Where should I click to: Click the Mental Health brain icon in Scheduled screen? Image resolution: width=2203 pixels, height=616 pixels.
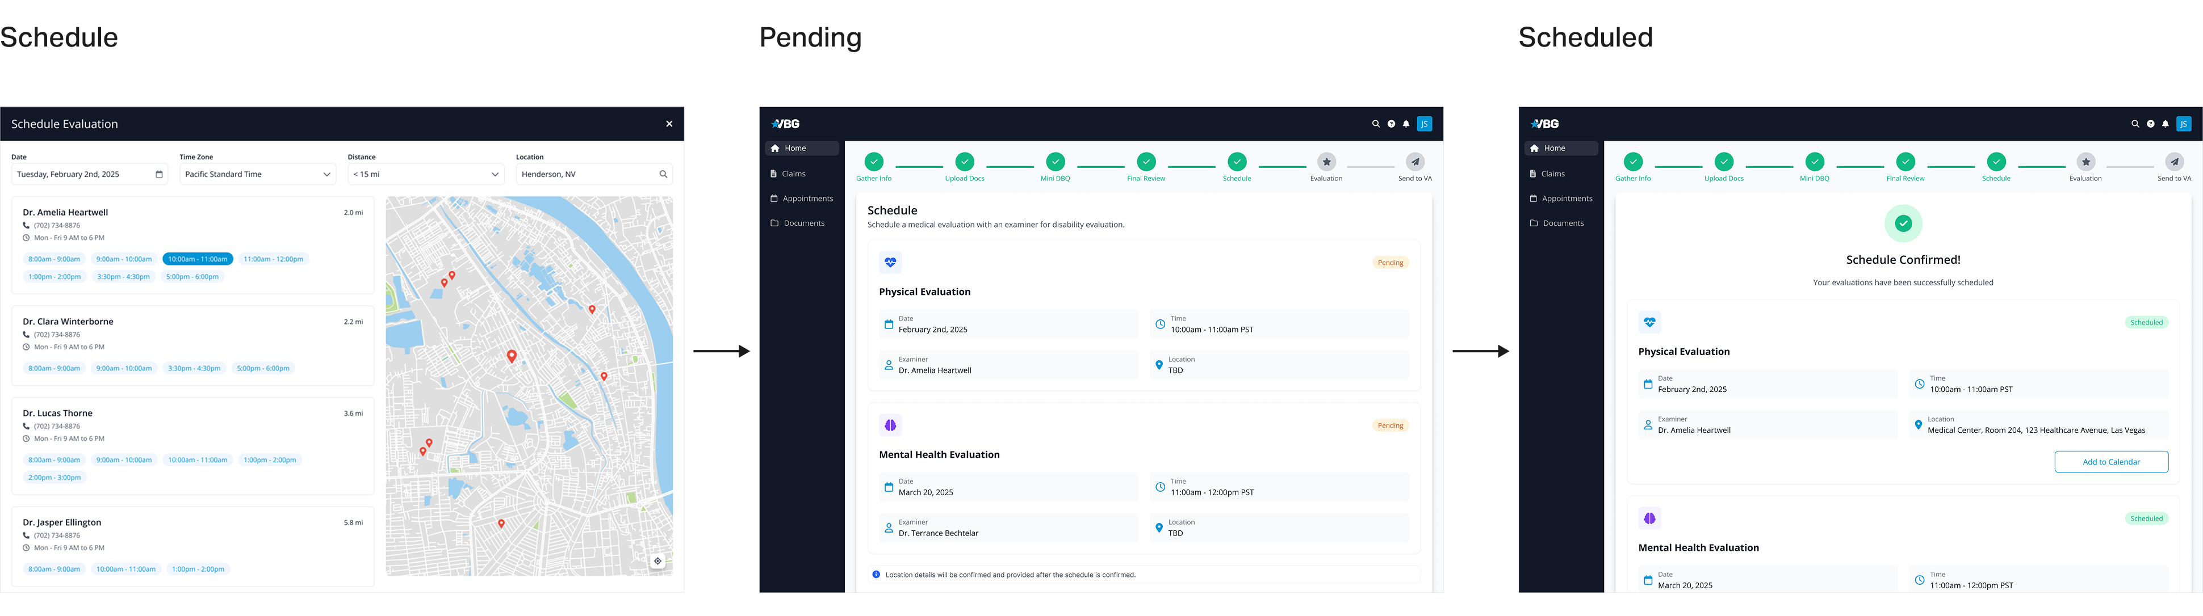1649,518
